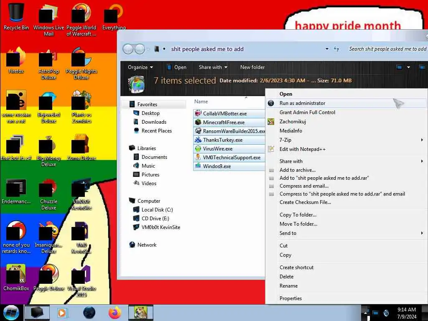The height and width of the screenshot is (321, 428).
Task: Open Insaniquarium Deluxe desktop icon
Action: [x=48, y=237]
